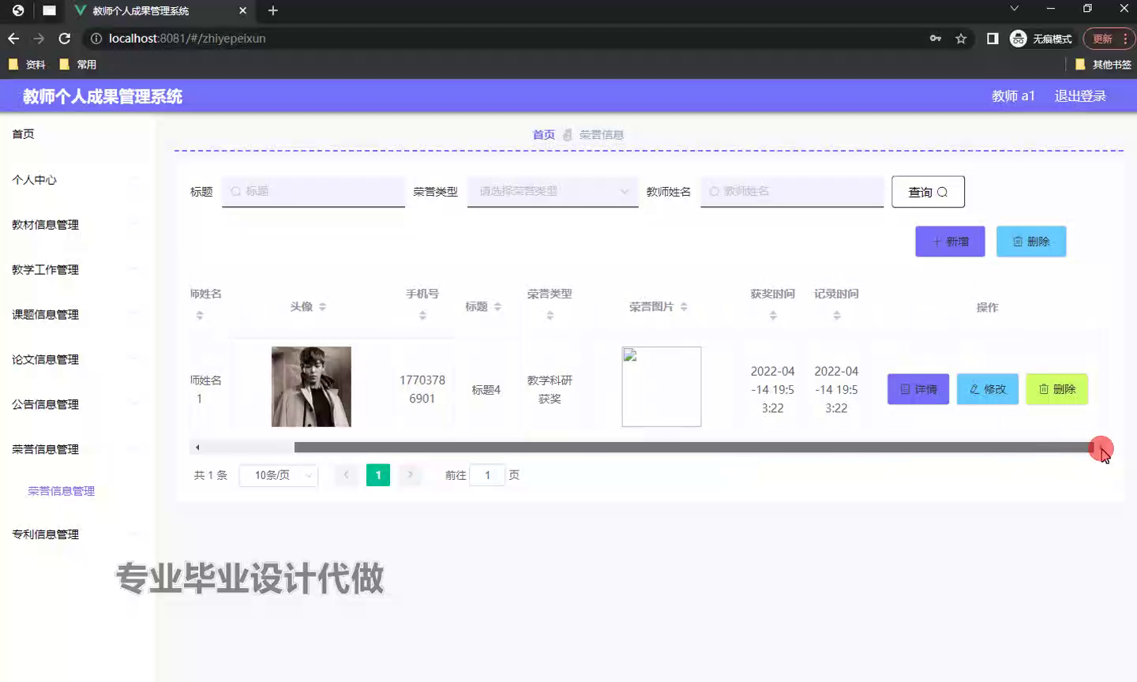
Task: Sort by the 记录时间 column
Action: [x=837, y=316]
